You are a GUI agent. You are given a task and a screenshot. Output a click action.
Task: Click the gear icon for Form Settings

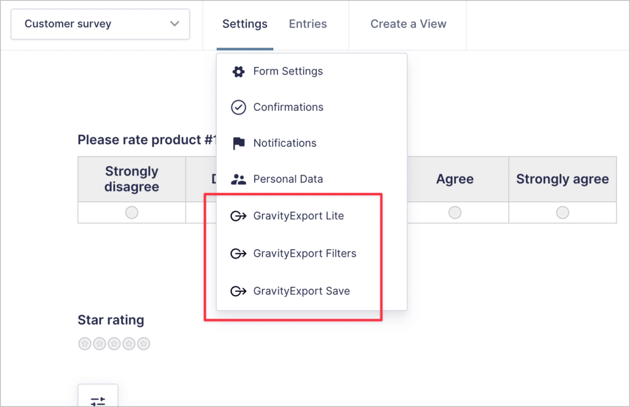point(238,71)
